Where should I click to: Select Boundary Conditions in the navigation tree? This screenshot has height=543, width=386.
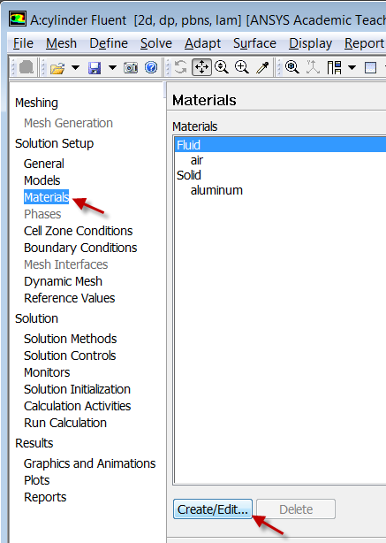(80, 248)
